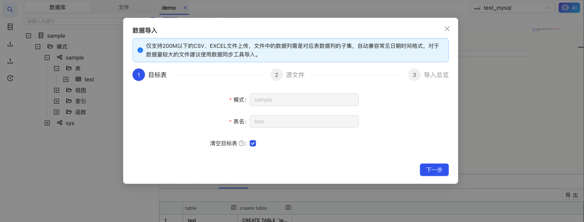584x222 pixels.
Task: Click the download icon in sidebar
Action: (10, 44)
